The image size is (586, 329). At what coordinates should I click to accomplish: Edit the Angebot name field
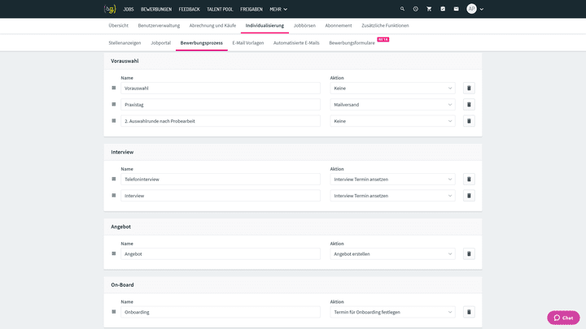pos(221,254)
